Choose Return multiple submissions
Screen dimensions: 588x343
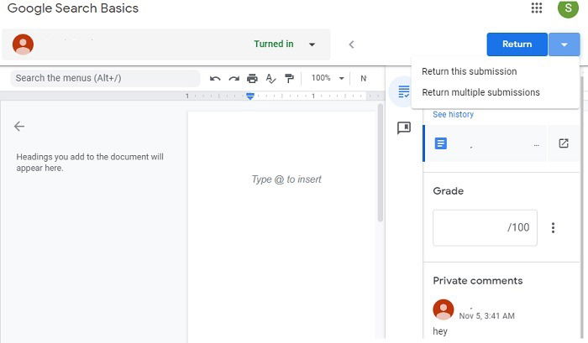(480, 92)
